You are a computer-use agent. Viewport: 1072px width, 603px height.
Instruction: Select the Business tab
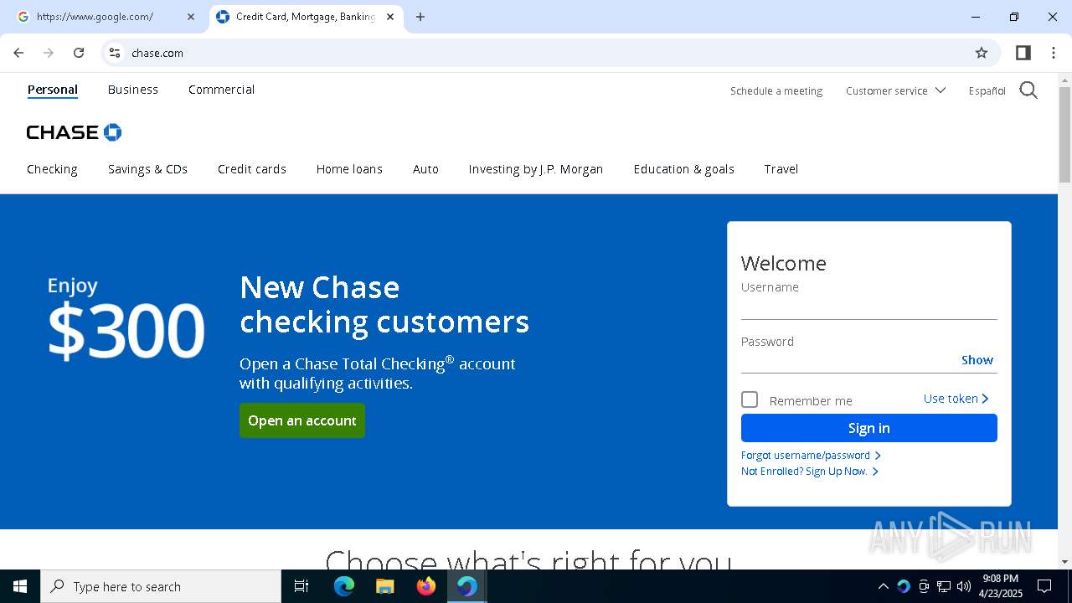pos(133,90)
